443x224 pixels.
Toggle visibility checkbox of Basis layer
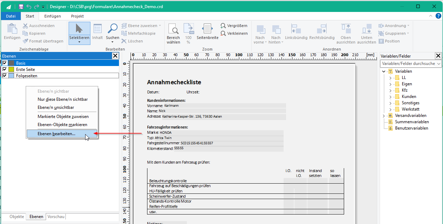(x=5, y=63)
